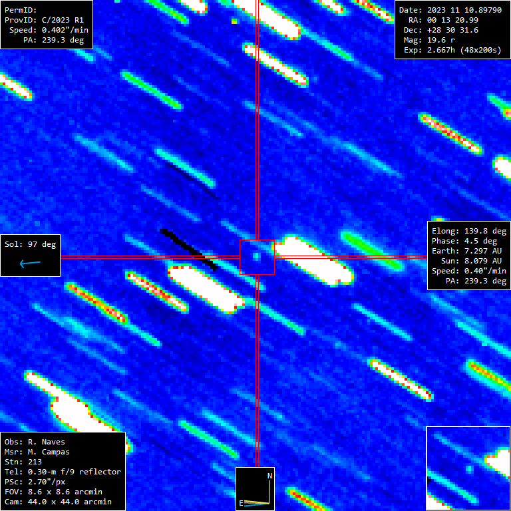Select the "Date: 2023 11 10.89790" line

(x=450, y=10)
